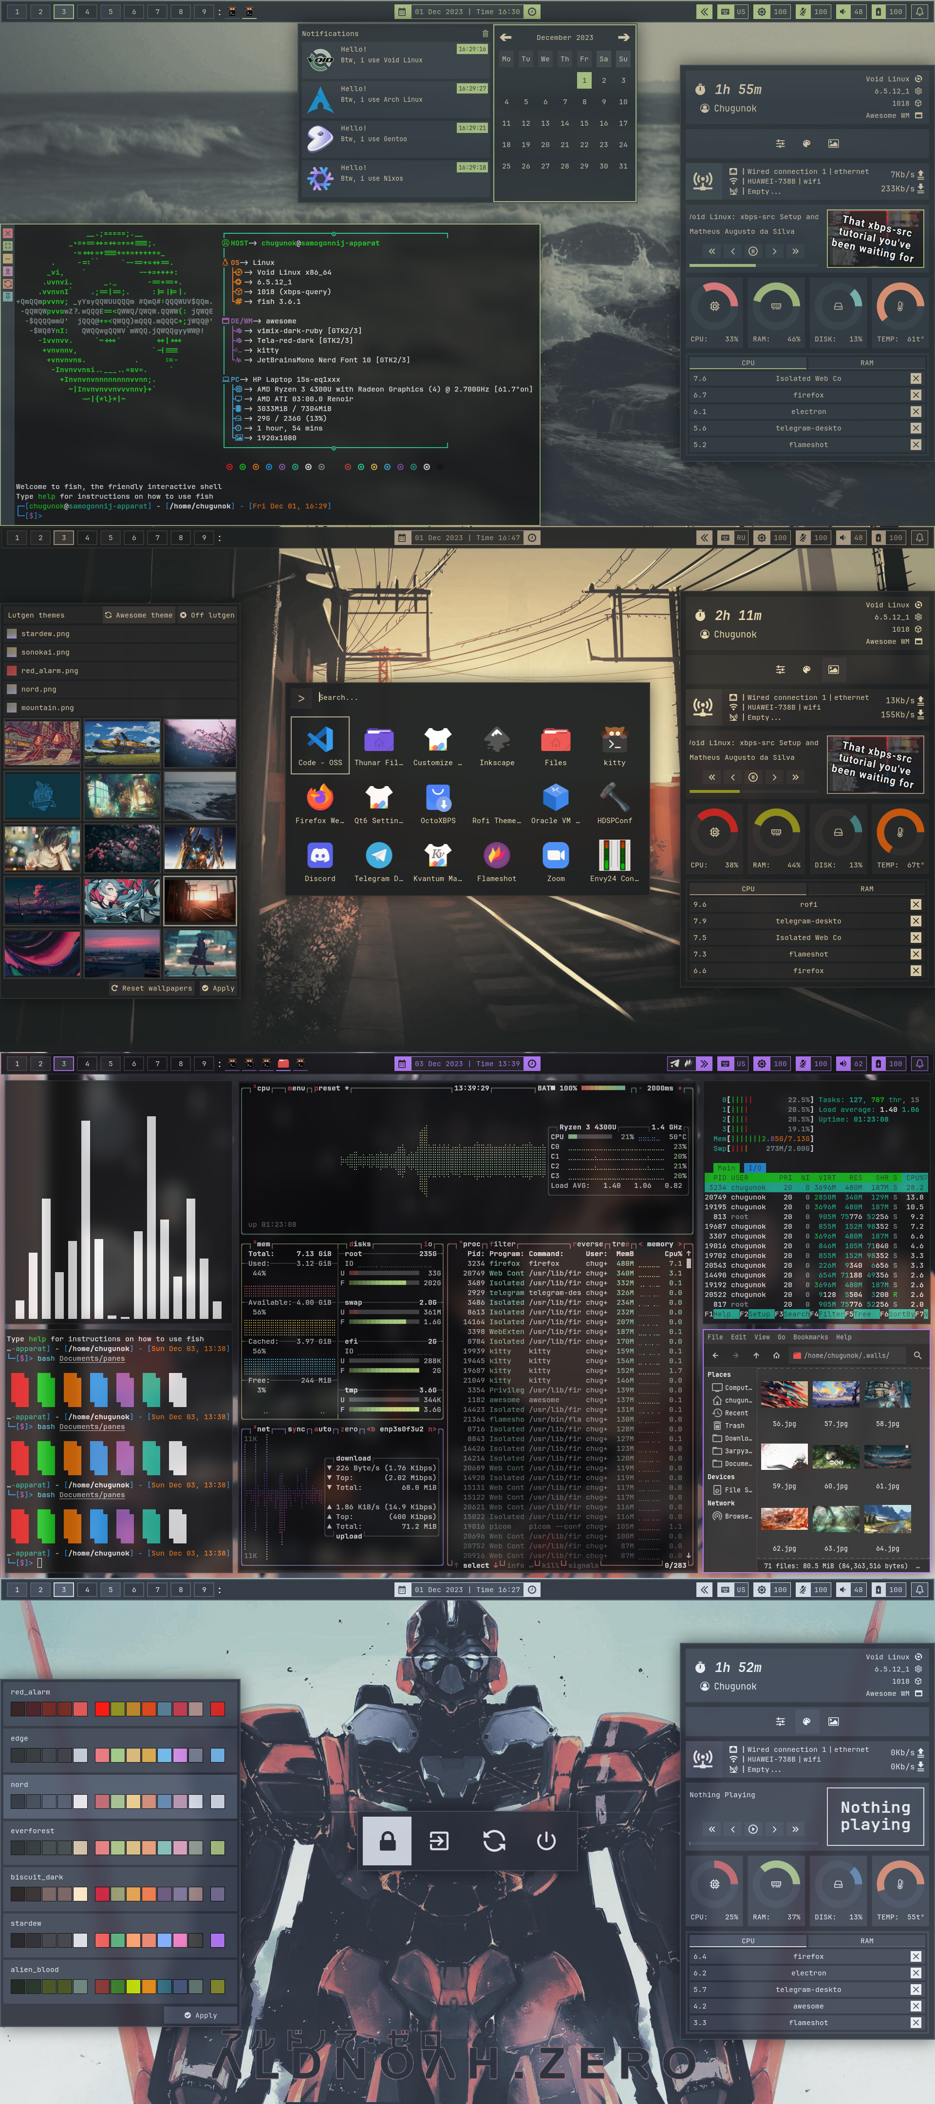Click the Reset wallpapers button

coord(152,988)
